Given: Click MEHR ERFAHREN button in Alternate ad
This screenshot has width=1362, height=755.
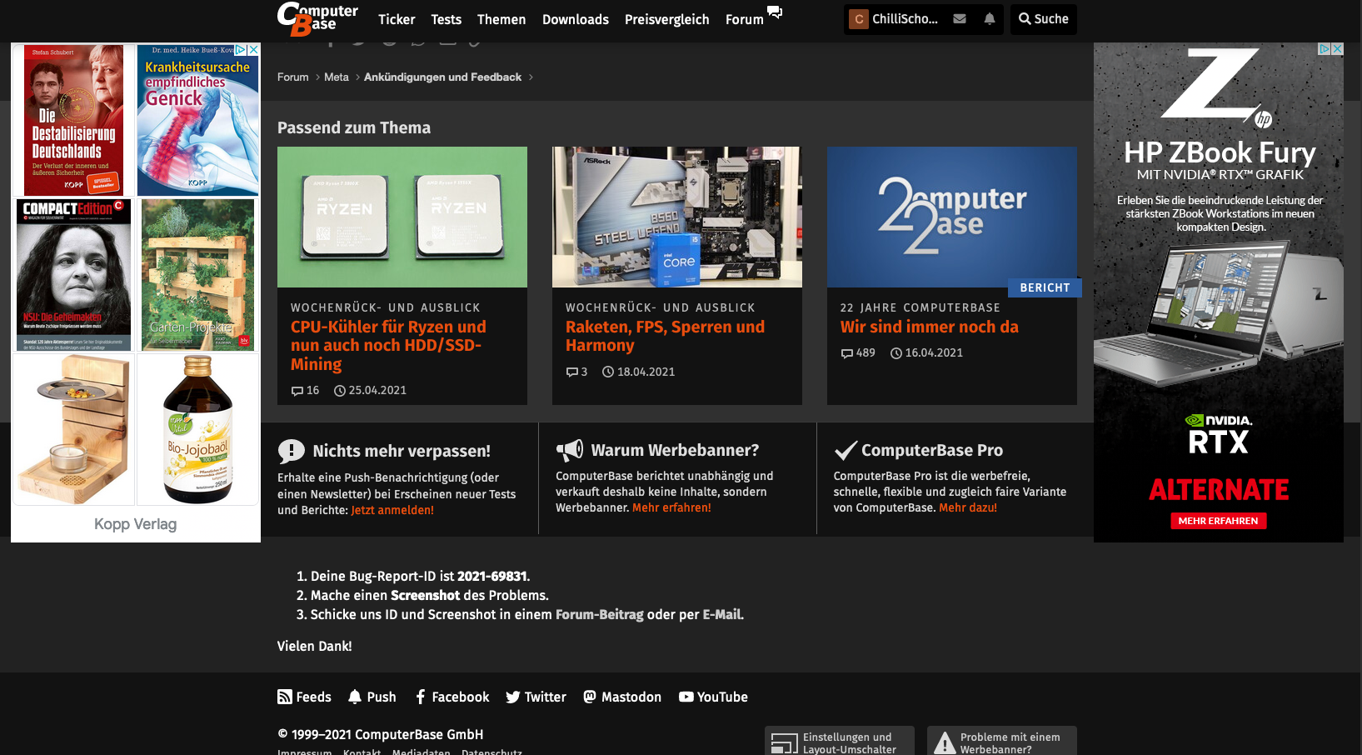Looking at the screenshot, I should [1218, 521].
